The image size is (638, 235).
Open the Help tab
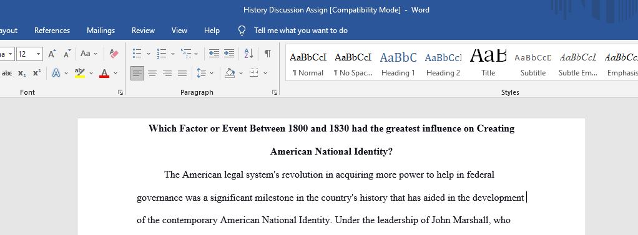point(212,31)
